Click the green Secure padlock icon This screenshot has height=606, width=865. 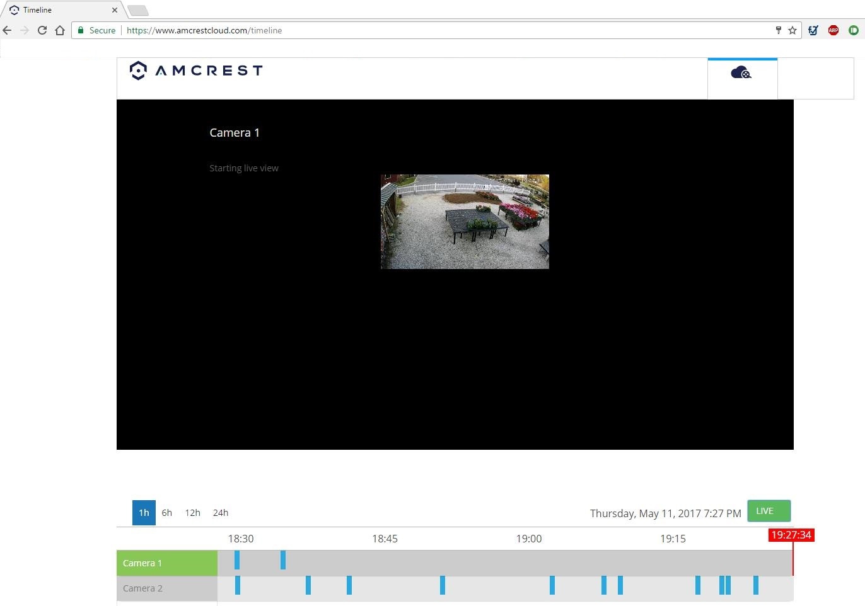click(x=81, y=30)
